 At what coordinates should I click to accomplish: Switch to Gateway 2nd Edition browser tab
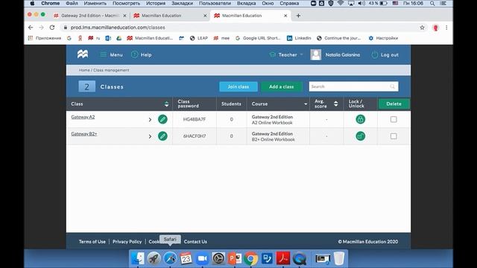pos(90,16)
